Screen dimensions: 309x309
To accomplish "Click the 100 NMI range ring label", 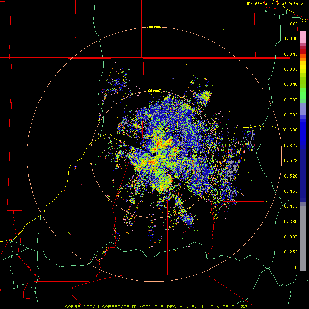I will (x=154, y=27).
